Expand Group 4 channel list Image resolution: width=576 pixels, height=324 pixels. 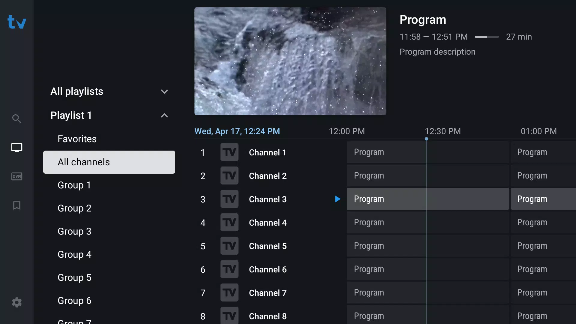[x=74, y=254]
